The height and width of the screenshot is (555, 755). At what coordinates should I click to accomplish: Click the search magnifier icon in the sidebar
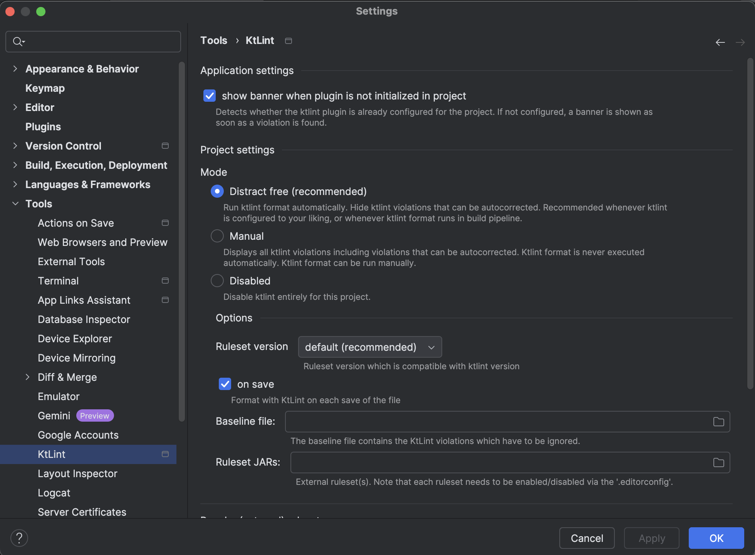18,42
